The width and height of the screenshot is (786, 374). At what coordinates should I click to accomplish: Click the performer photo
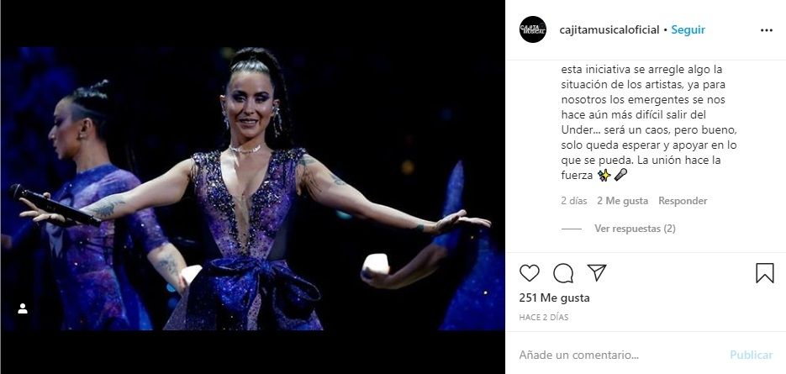253,188
